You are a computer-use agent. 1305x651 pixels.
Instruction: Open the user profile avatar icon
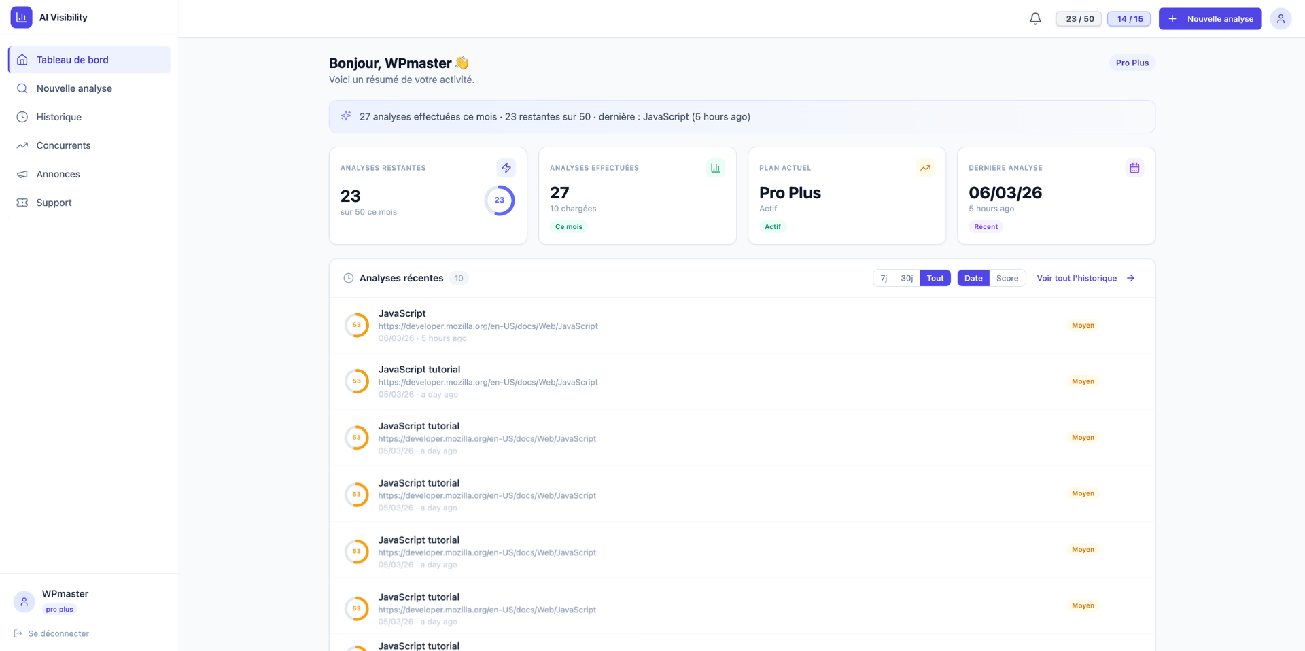[x=1280, y=19]
